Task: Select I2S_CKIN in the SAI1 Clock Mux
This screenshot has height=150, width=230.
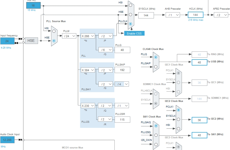Action: coord(156,145)
